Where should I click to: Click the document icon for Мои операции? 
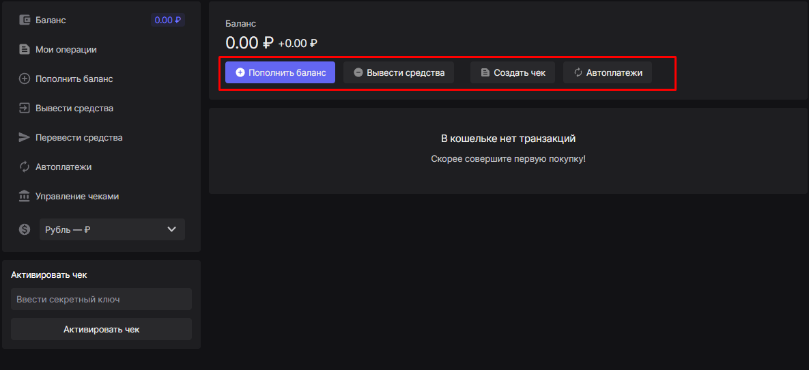(25, 49)
